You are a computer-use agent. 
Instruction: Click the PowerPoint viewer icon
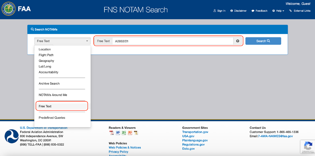(130, 133)
